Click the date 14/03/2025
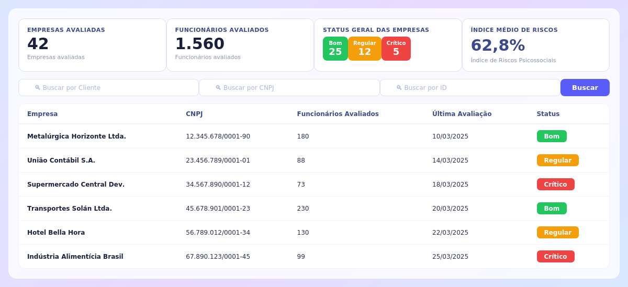 [x=450, y=160]
